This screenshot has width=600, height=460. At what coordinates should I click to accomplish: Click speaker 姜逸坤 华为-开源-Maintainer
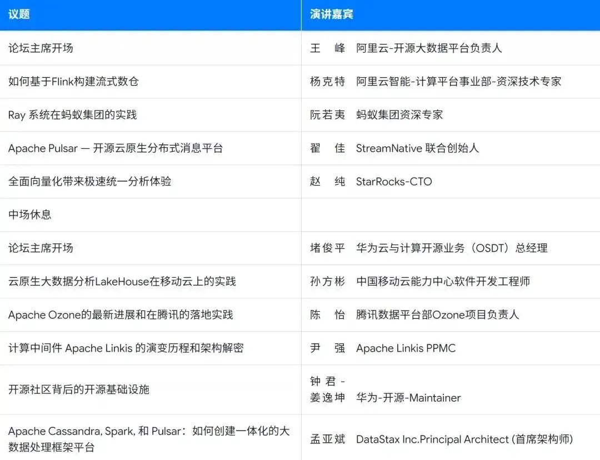386,398
